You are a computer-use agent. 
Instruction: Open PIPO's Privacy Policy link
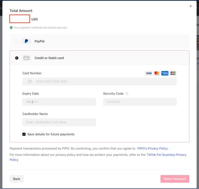coord(152,148)
